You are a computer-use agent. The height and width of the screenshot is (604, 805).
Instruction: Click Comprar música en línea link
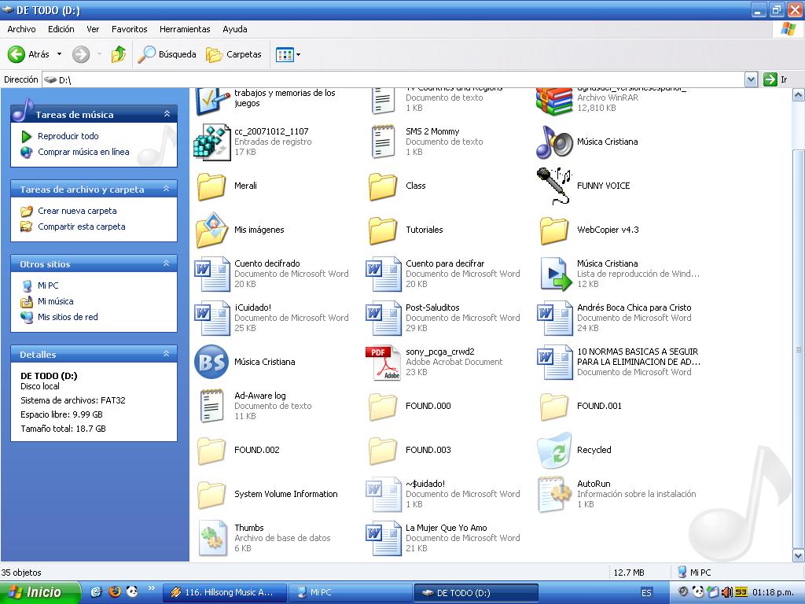(83, 152)
